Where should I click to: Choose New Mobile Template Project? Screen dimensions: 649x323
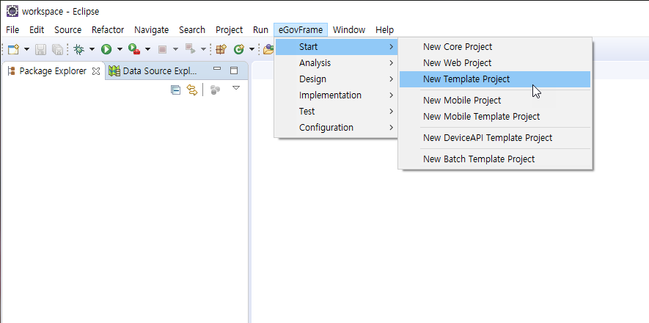[495, 117]
